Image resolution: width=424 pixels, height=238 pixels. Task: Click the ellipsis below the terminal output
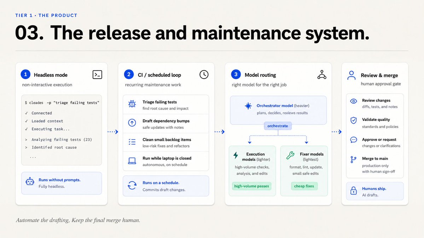point(33,157)
